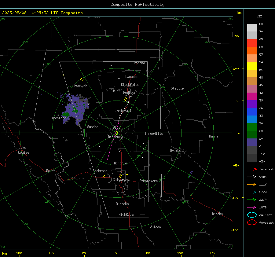Click the Blackfalds city label

(x=130, y=85)
